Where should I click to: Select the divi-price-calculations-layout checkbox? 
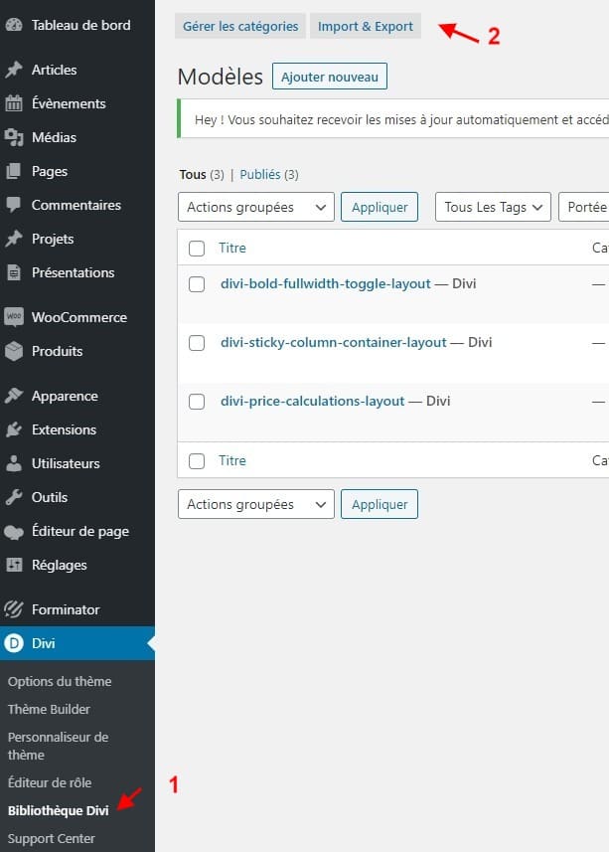[197, 402]
